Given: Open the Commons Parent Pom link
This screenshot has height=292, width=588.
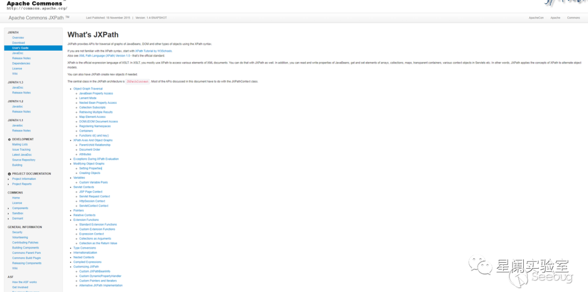Looking at the screenshot, I should (26, 253).
